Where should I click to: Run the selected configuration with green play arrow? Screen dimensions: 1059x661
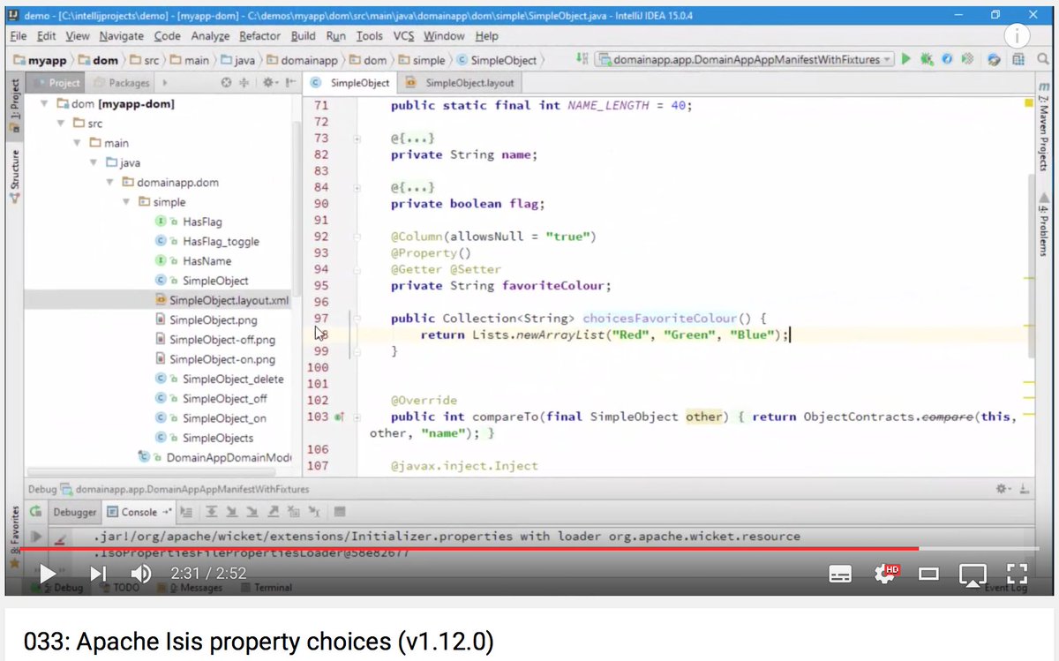(x=906, y=59)
